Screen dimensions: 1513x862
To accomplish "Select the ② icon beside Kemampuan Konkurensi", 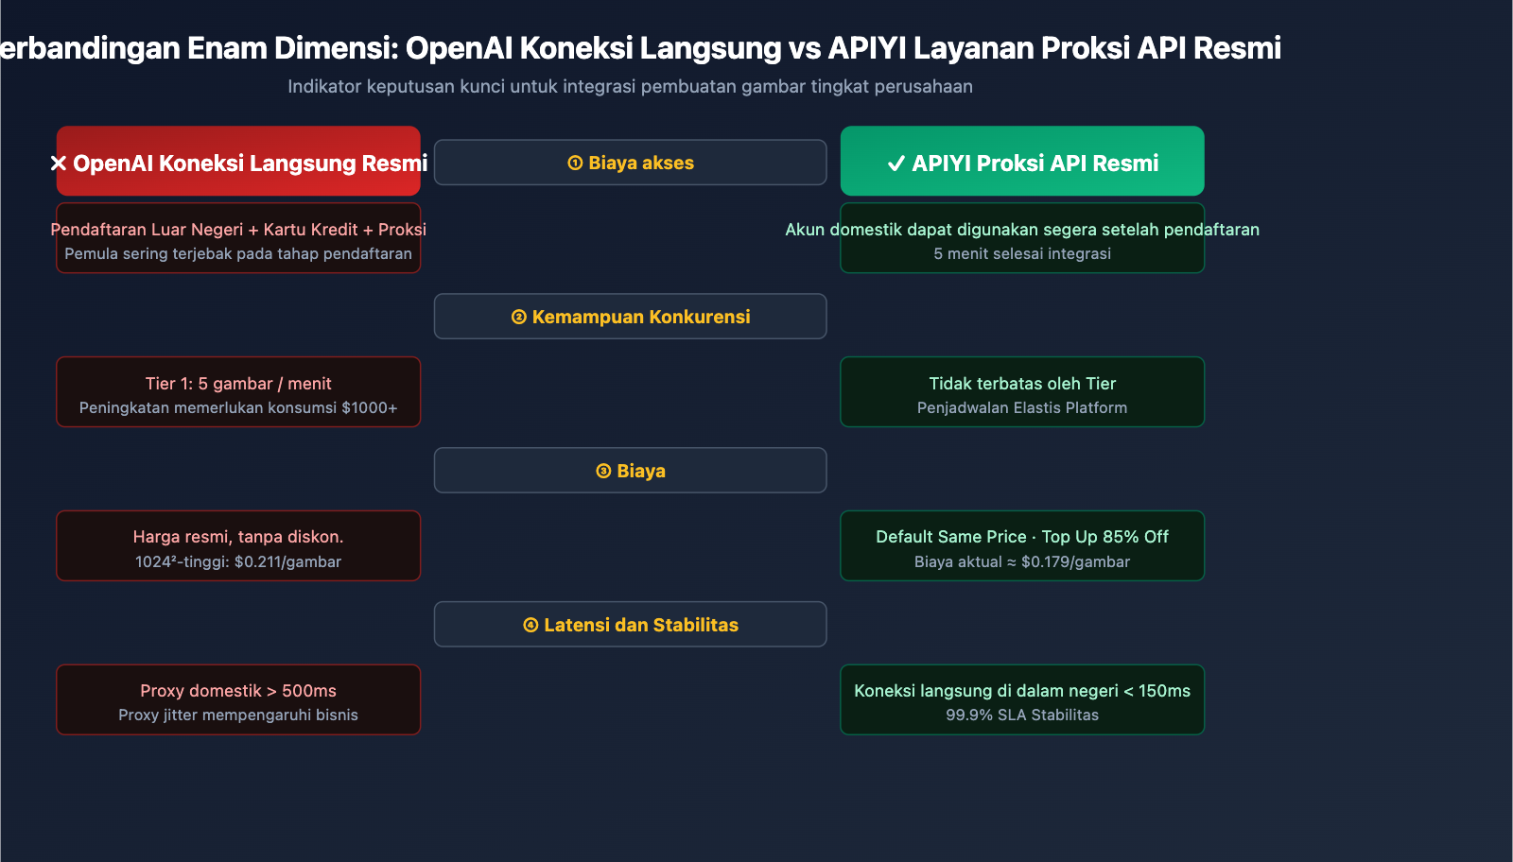I will click(519, 317).
